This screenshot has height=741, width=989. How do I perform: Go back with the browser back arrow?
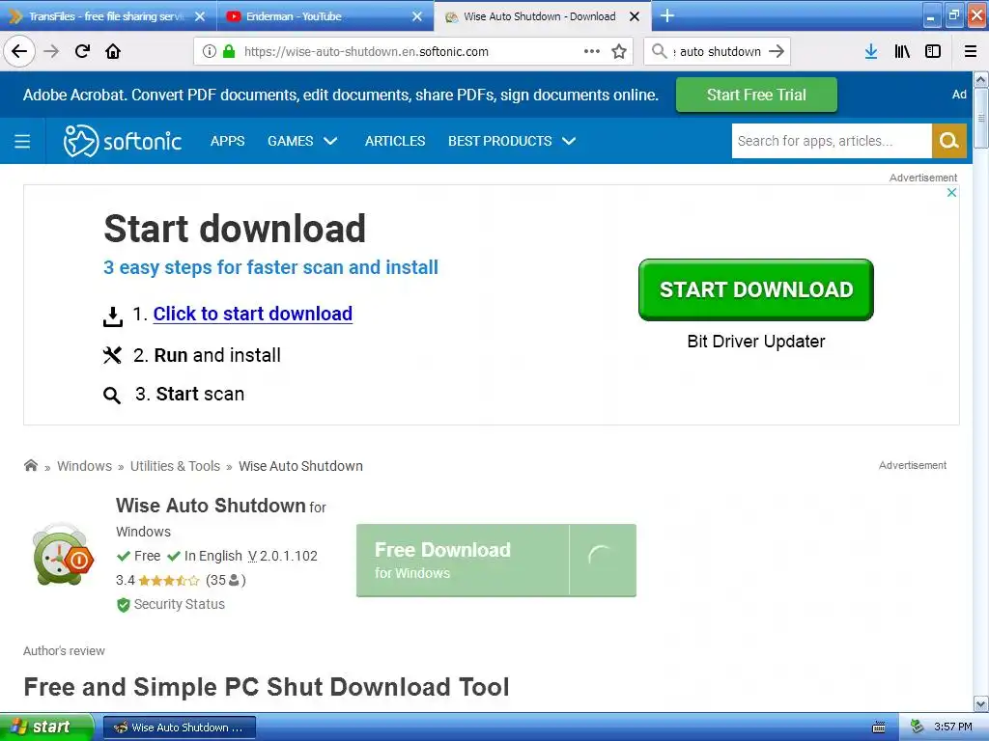pos(19,51)
